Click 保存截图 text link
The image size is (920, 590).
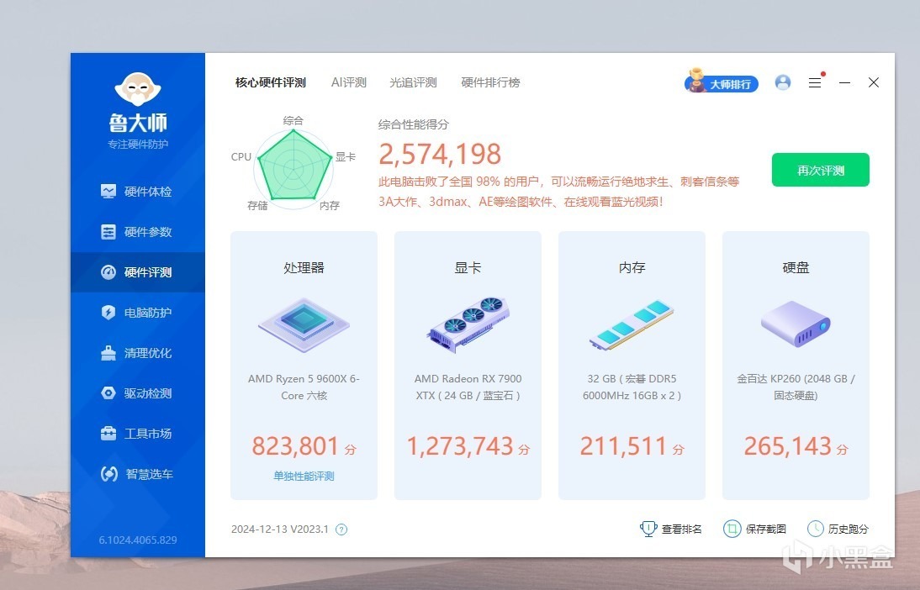pos(766,529)
